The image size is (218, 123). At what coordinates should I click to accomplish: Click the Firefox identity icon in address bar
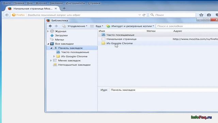click(x=18, y=15)
